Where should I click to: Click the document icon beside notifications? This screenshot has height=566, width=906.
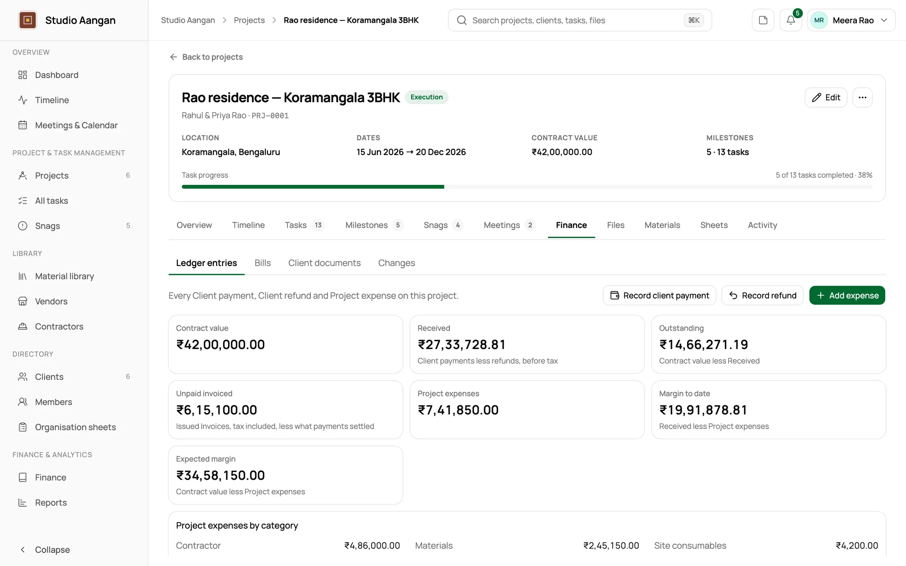(763, 20)
